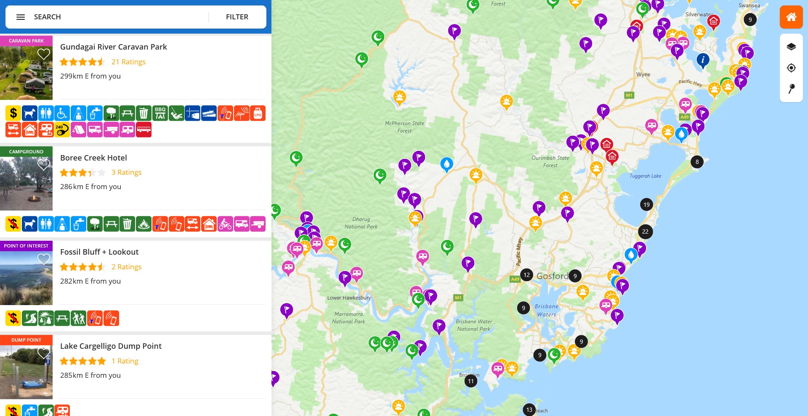Screen dimensions: 808x416
Task: View the 21 Ratings for Gundagai
Action: [x=128, y=62]
